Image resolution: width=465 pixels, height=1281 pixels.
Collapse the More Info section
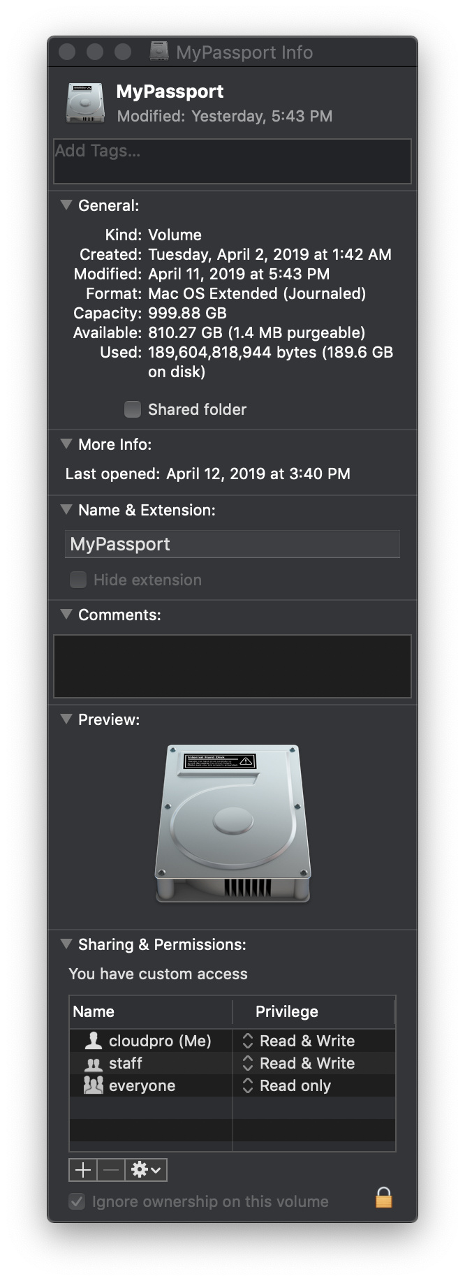[66, 444]
